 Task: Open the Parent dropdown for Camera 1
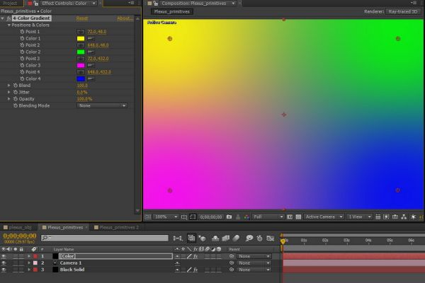pyautogui.click(x=254, y=262)
